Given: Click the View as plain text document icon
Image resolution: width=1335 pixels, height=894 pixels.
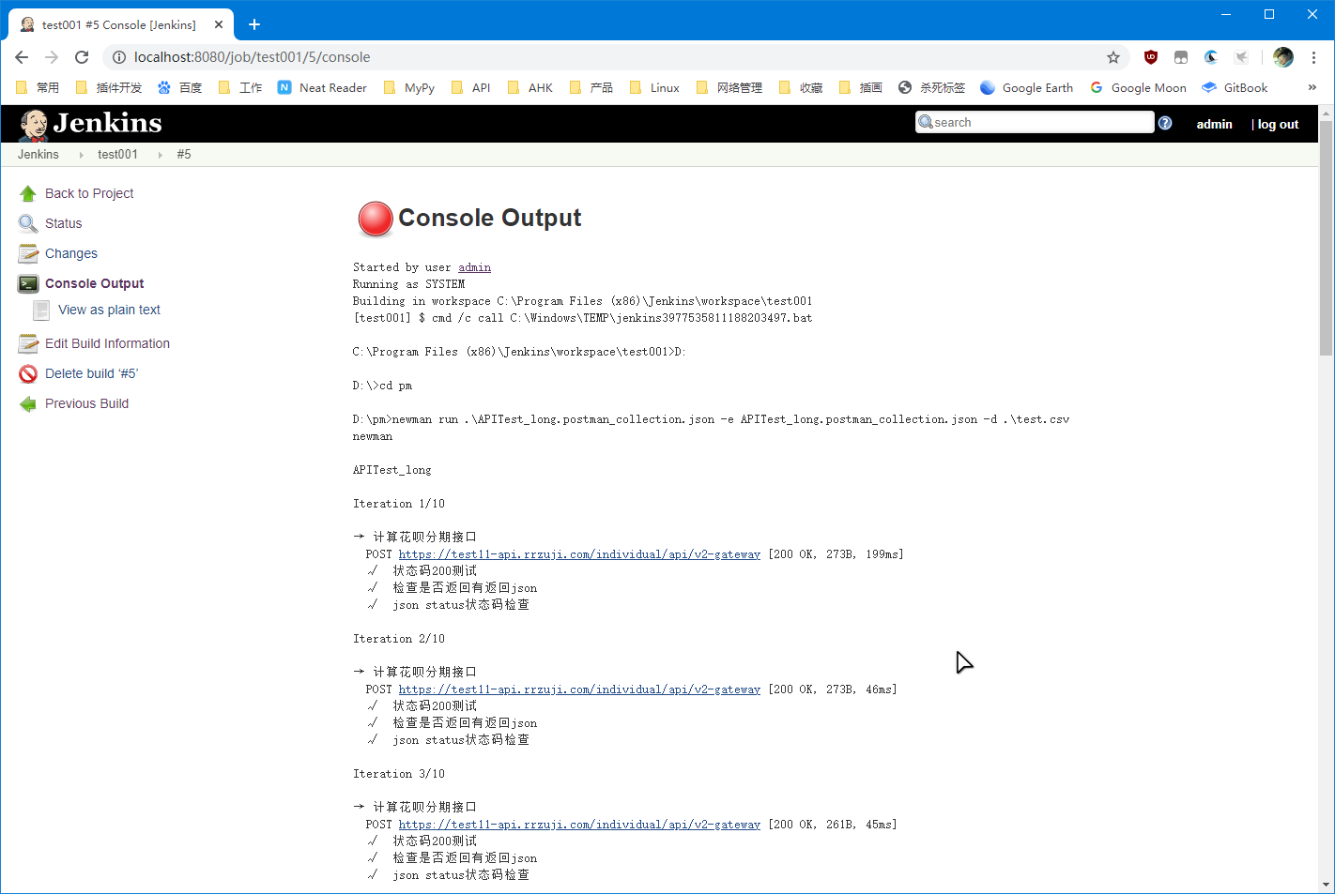Looking at the screenshot, I should click(41, 310).
